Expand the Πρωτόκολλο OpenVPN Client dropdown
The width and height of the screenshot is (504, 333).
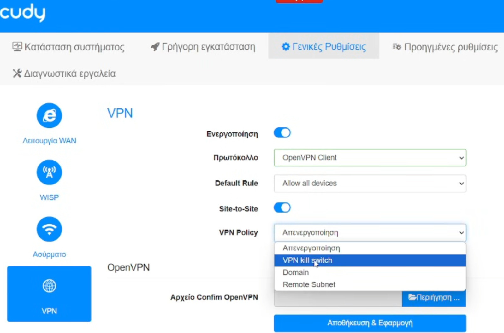(370, 158)
